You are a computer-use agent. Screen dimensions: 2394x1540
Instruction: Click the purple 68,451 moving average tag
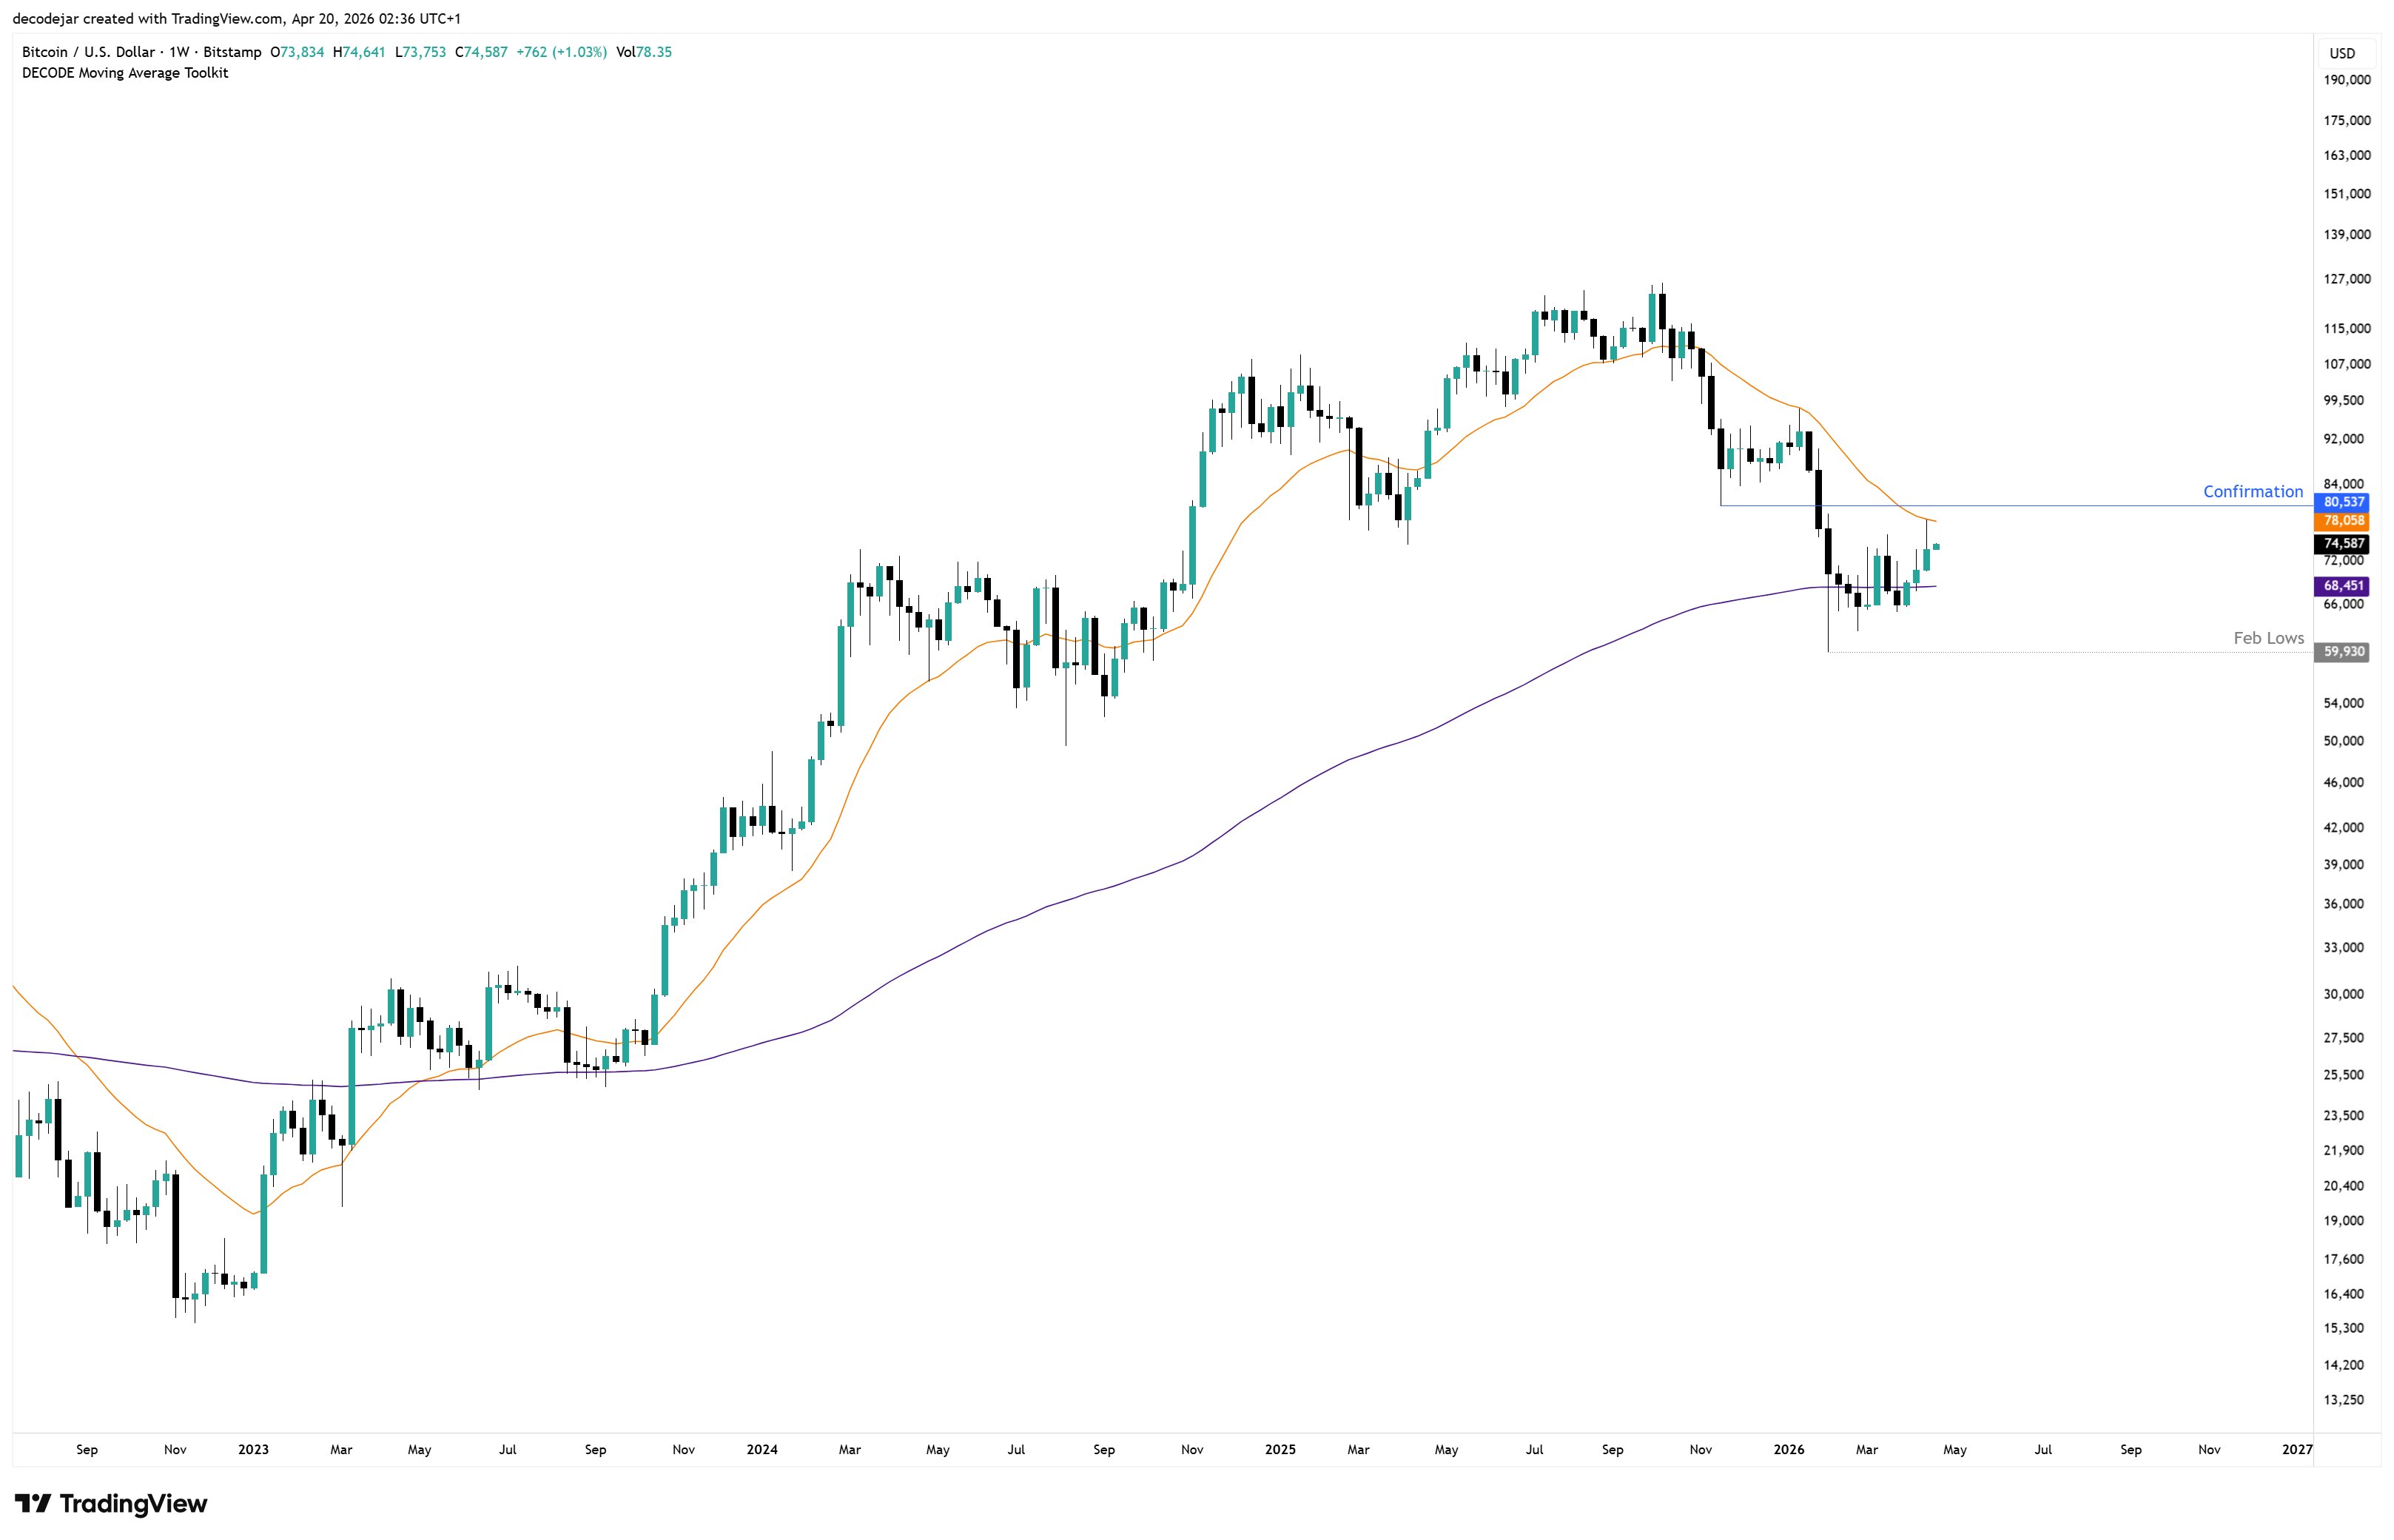[x=2343, y=586]
